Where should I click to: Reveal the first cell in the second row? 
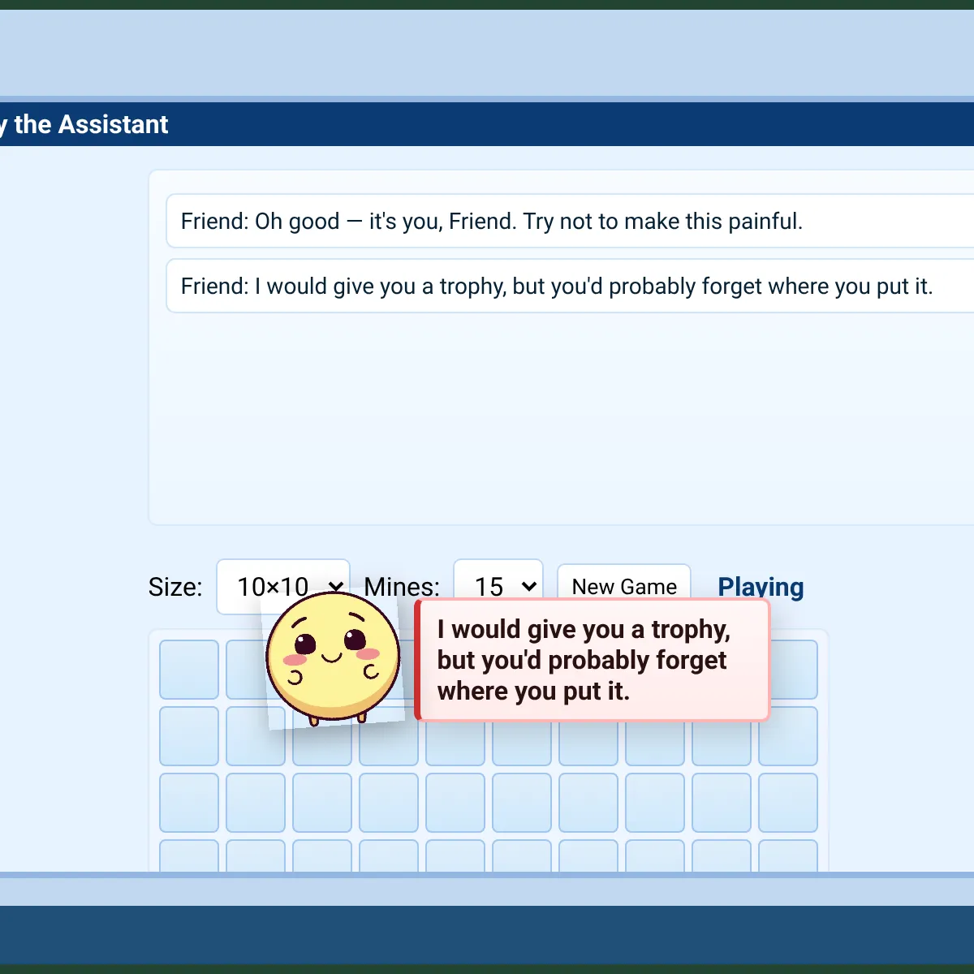coord(189,736)
